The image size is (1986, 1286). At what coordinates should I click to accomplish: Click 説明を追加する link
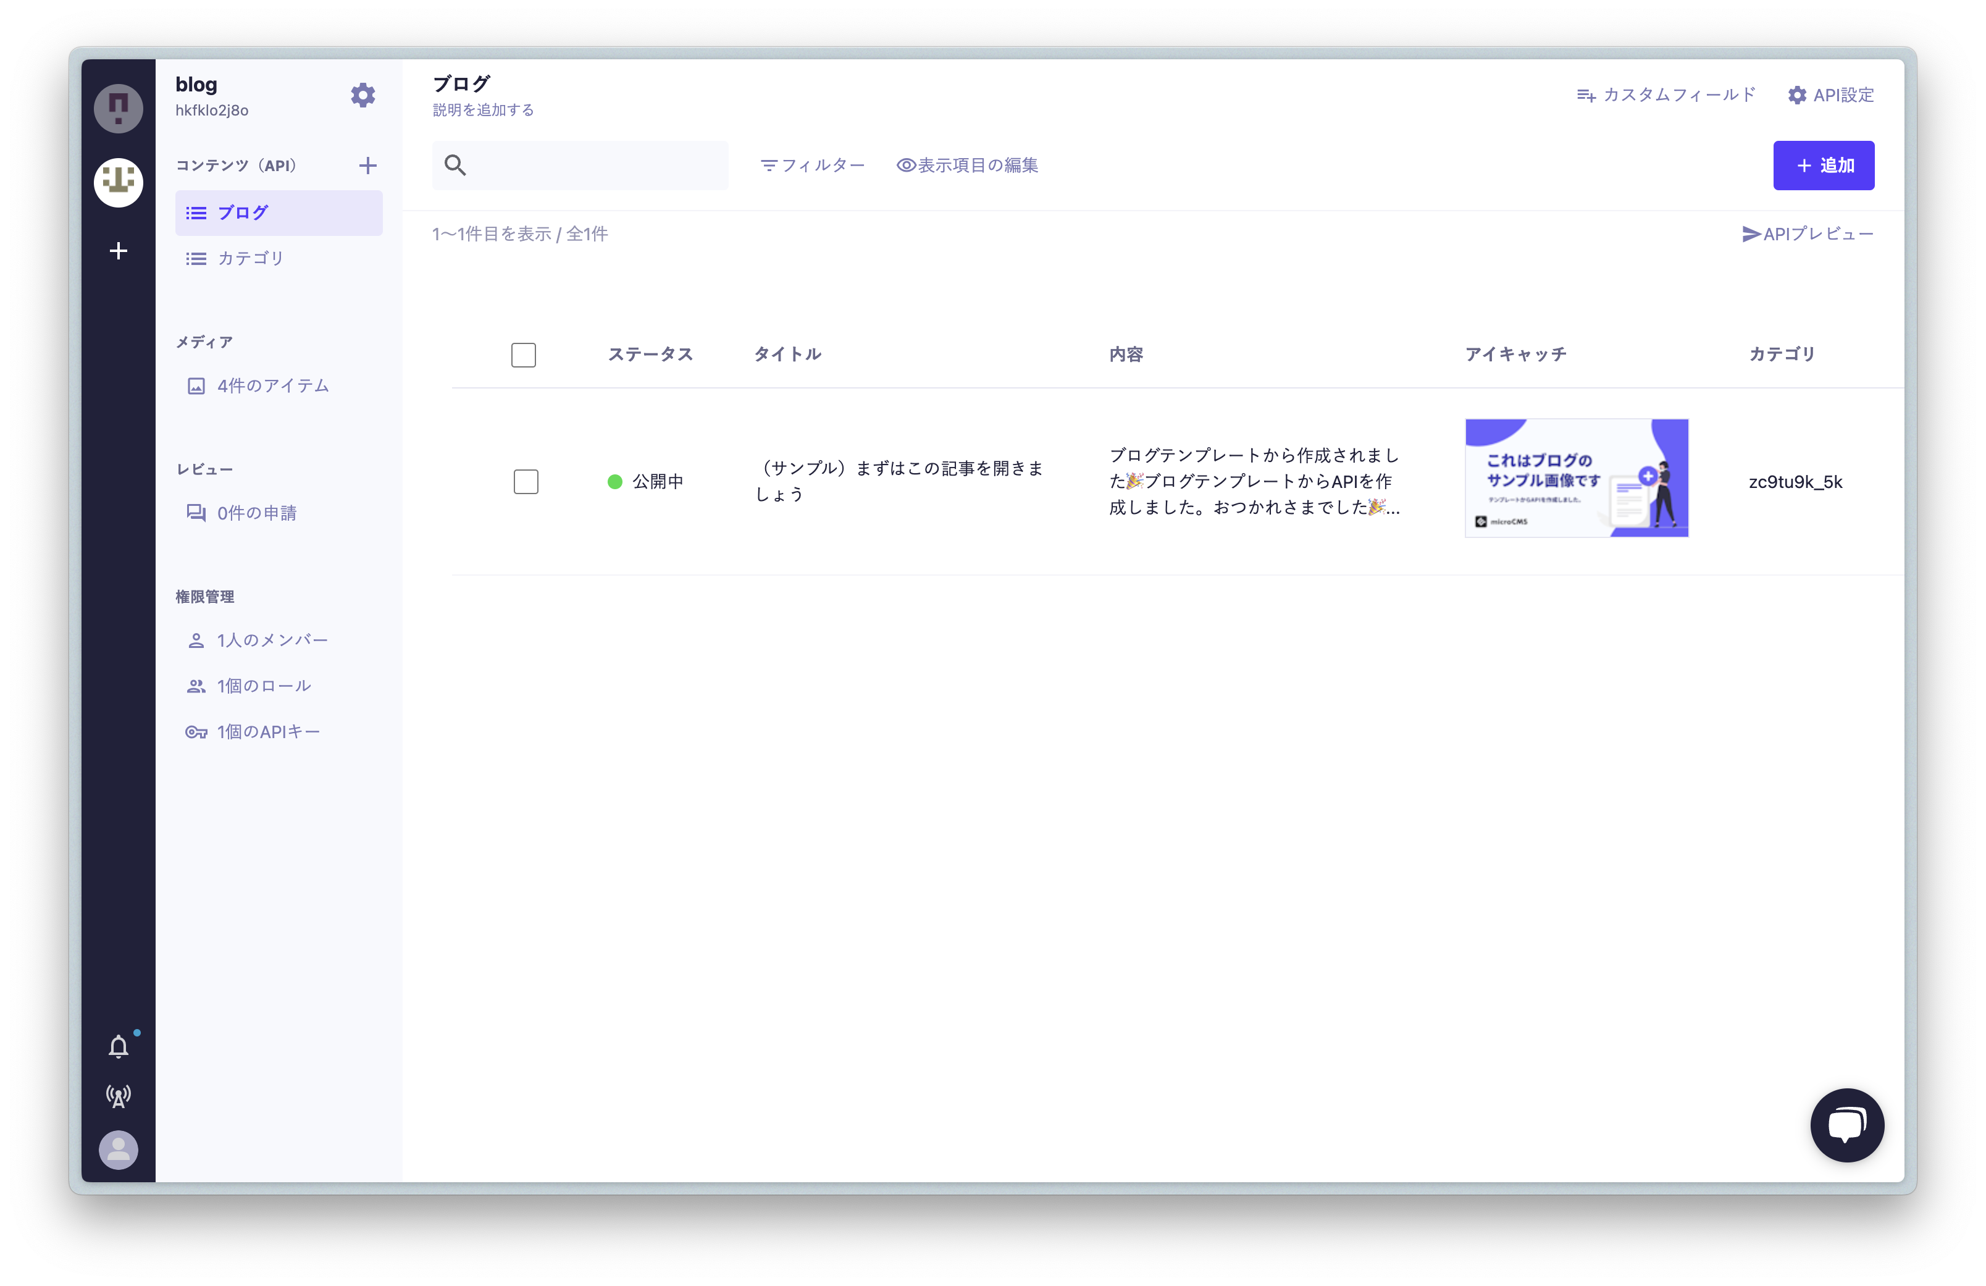pyautogui.click(x=483, y=110)
